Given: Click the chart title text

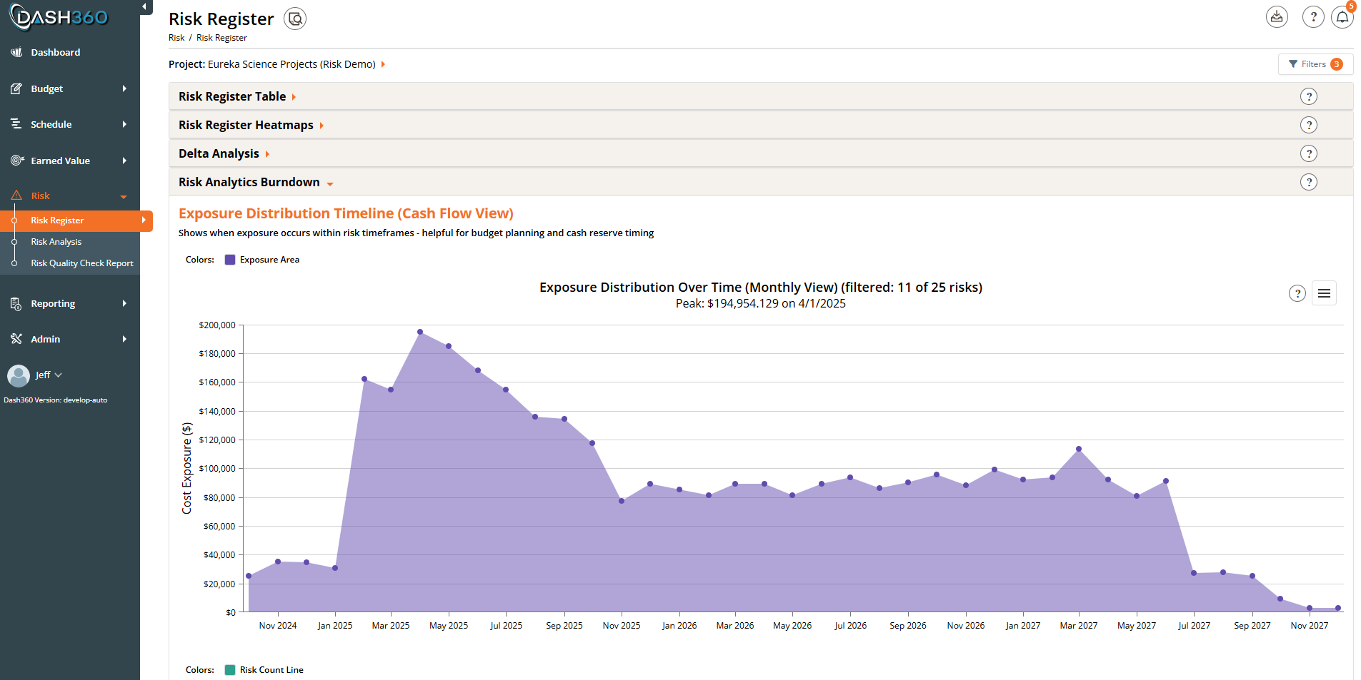Looking at the screenshot, I should pyautogui.click(x=761, y=287).
